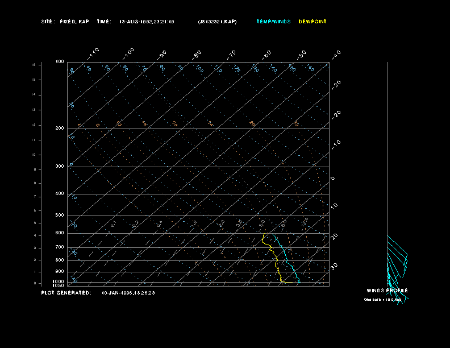This screenshot has width=450, height=348.
Task: Select the site name FIXED, KAP
Action: 74,22
